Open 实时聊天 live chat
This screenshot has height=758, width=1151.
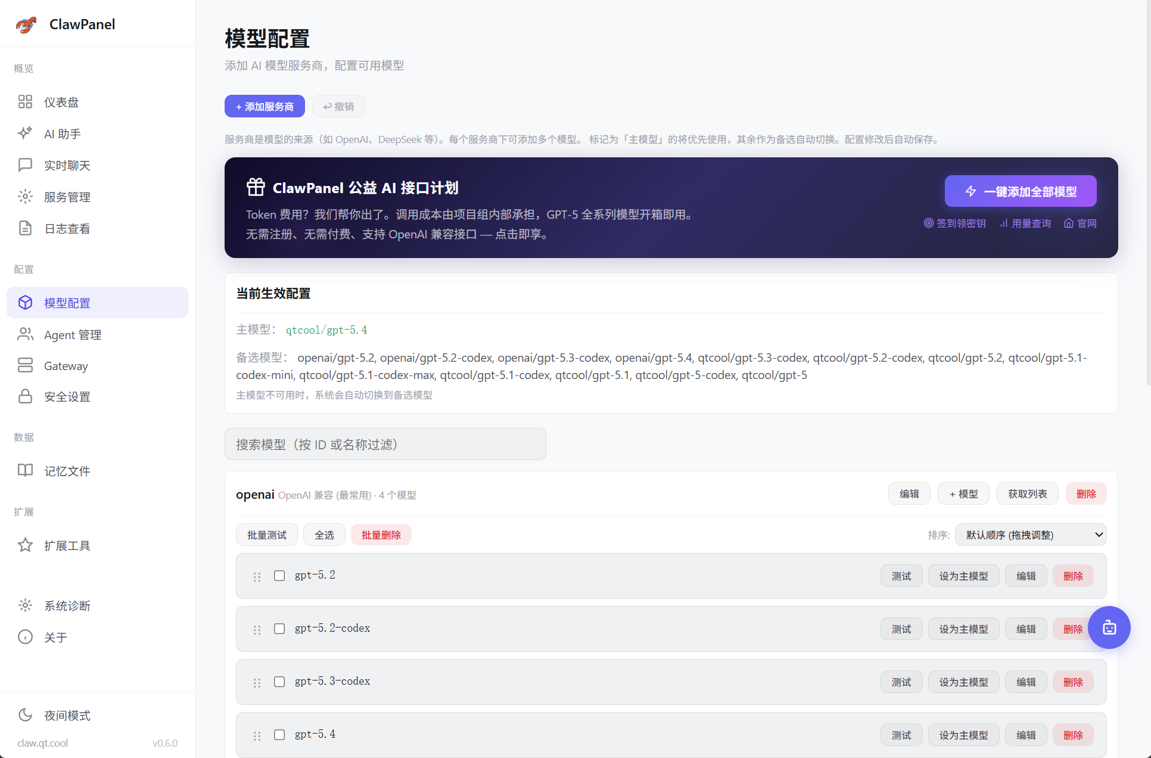[x=67, y=165]
